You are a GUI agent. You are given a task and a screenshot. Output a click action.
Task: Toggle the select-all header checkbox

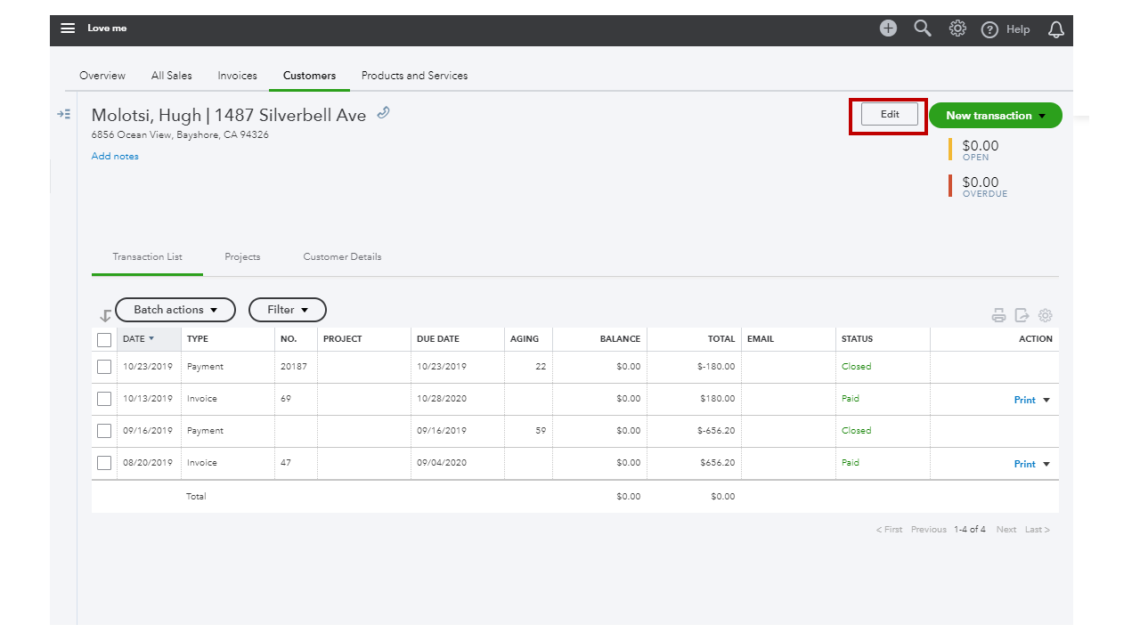tap(104, 339)
